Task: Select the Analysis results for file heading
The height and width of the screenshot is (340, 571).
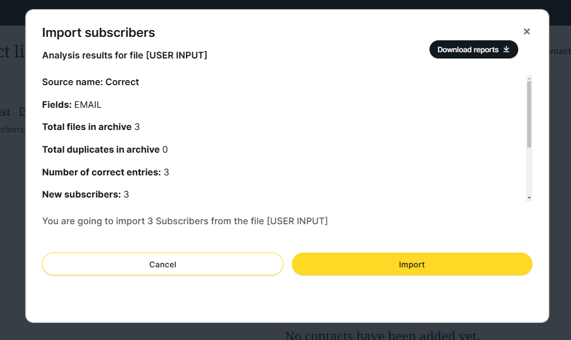Action: coord(125,55)
